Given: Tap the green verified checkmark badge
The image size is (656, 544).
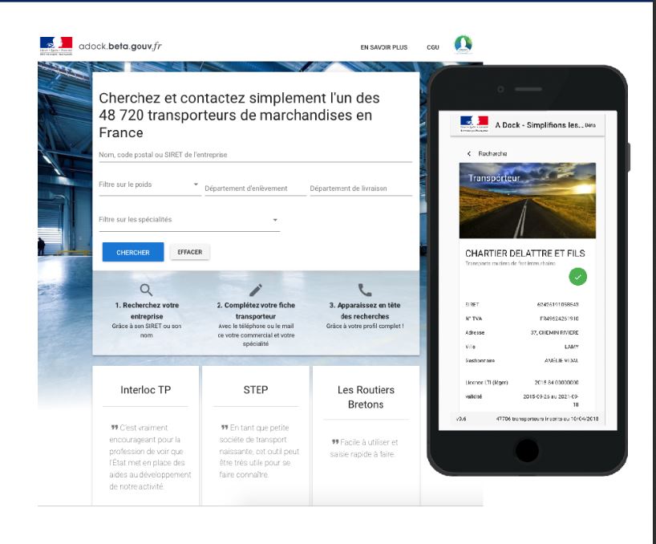Looking at the screenshot, I should point(577,277).
